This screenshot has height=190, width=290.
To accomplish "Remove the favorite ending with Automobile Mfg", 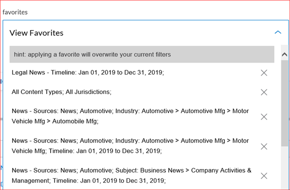I will 264,117.
